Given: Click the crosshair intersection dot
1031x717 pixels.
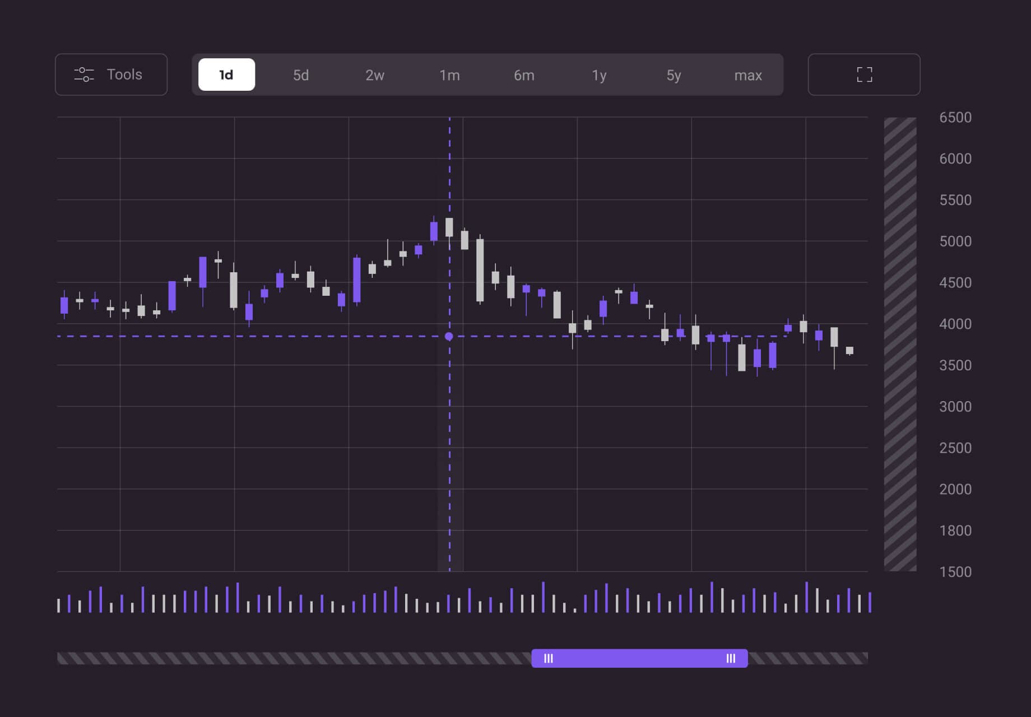Looking at the screenshot, I should [x=449, y=337].
